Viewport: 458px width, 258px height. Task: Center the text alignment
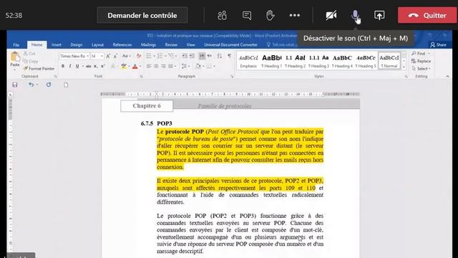pos(156,67)
